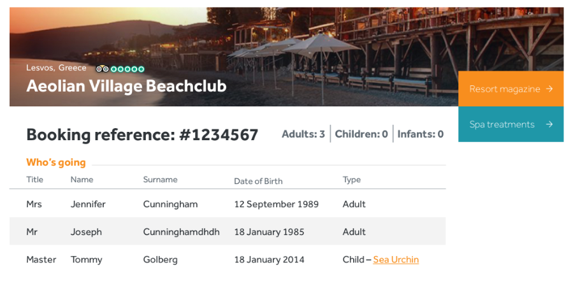
Task: Click the Type column header
Action: [x=352, y=180]
